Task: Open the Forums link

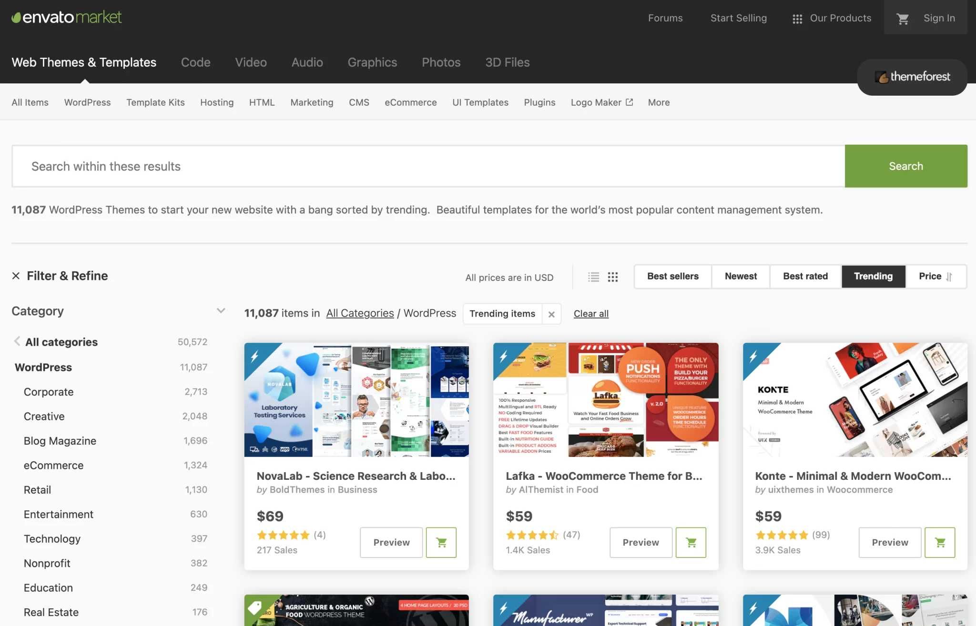Action: 665,18
